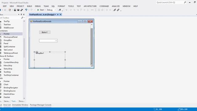This screenshot has height=111, width=197.
Task: Open the WINDOW menu
Action: point(127,6)
